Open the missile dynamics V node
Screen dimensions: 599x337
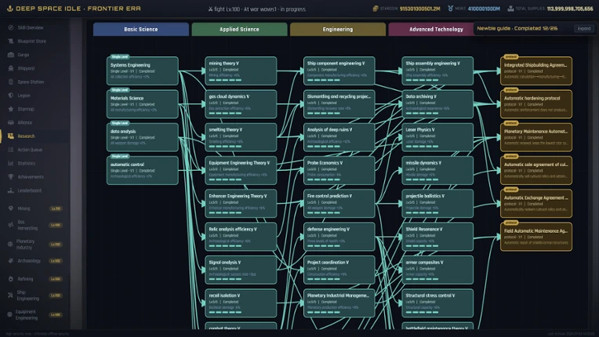tap(437, 170)
